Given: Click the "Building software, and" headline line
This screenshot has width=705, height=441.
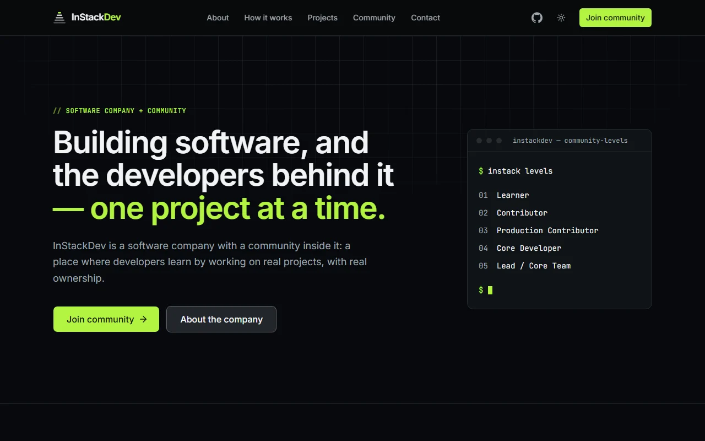Looking at the screenshot, I should (x=211, y=142).
